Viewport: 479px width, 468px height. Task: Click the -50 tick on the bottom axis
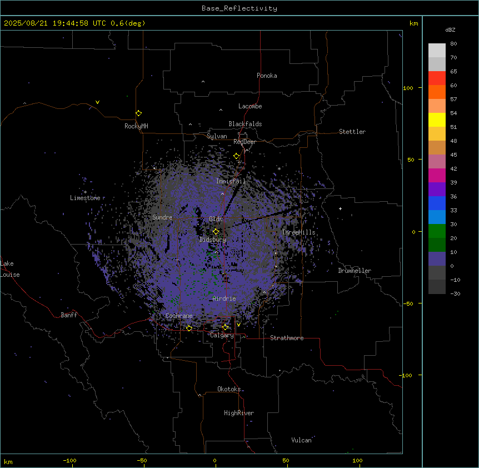[142, 460]
